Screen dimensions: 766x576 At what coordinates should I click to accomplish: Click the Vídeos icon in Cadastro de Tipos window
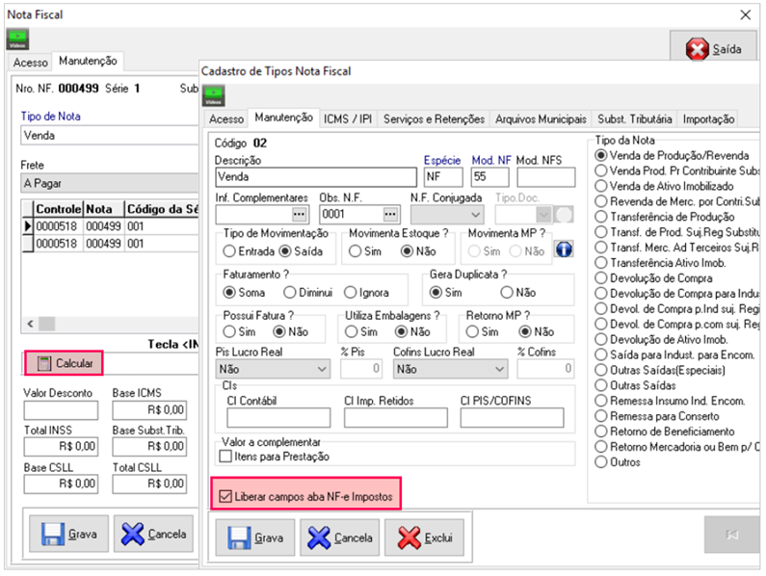pos(213,94)
